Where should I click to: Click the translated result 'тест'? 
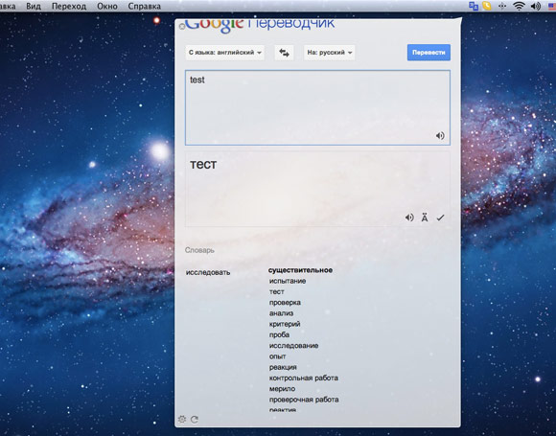coord(203,165)
